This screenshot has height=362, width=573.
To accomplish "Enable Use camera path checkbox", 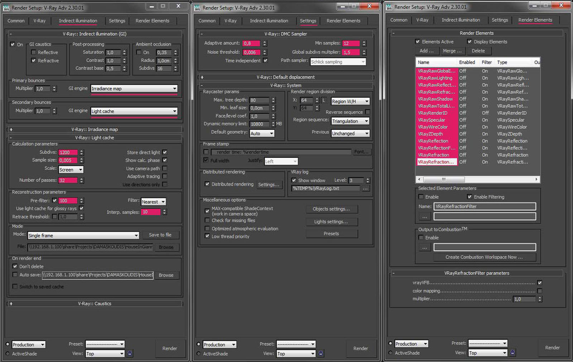I will pos(165,168).
